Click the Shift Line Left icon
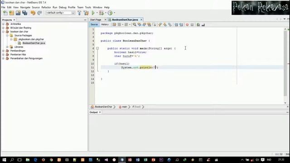The height and width of the screenshot is (163, 290). [x=176, y=24]
